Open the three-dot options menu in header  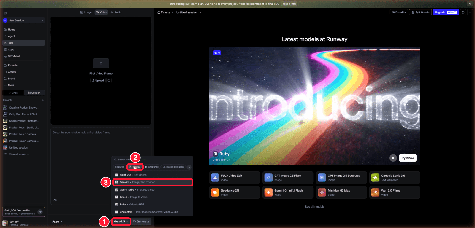[470, 12]
